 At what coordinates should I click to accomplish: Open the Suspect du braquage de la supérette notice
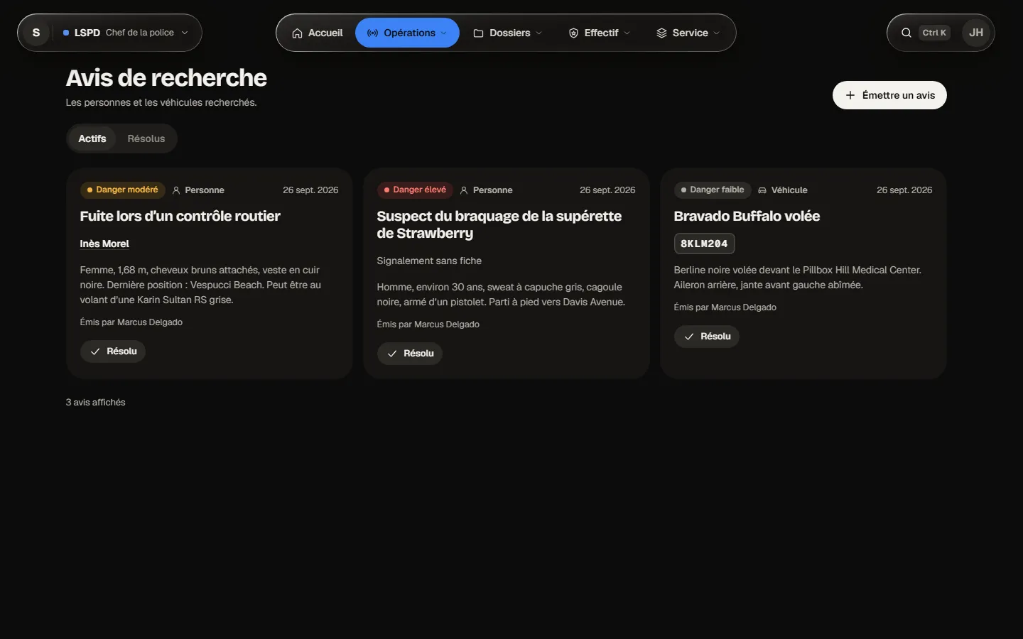coord(499,224)
